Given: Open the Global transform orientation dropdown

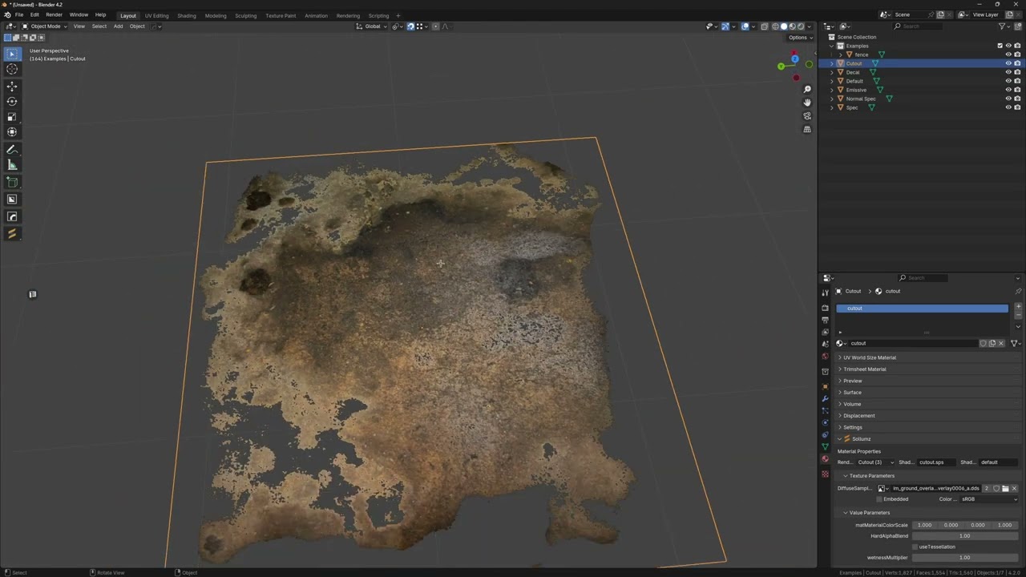Looking at the screenshot, I should [373, 26].
